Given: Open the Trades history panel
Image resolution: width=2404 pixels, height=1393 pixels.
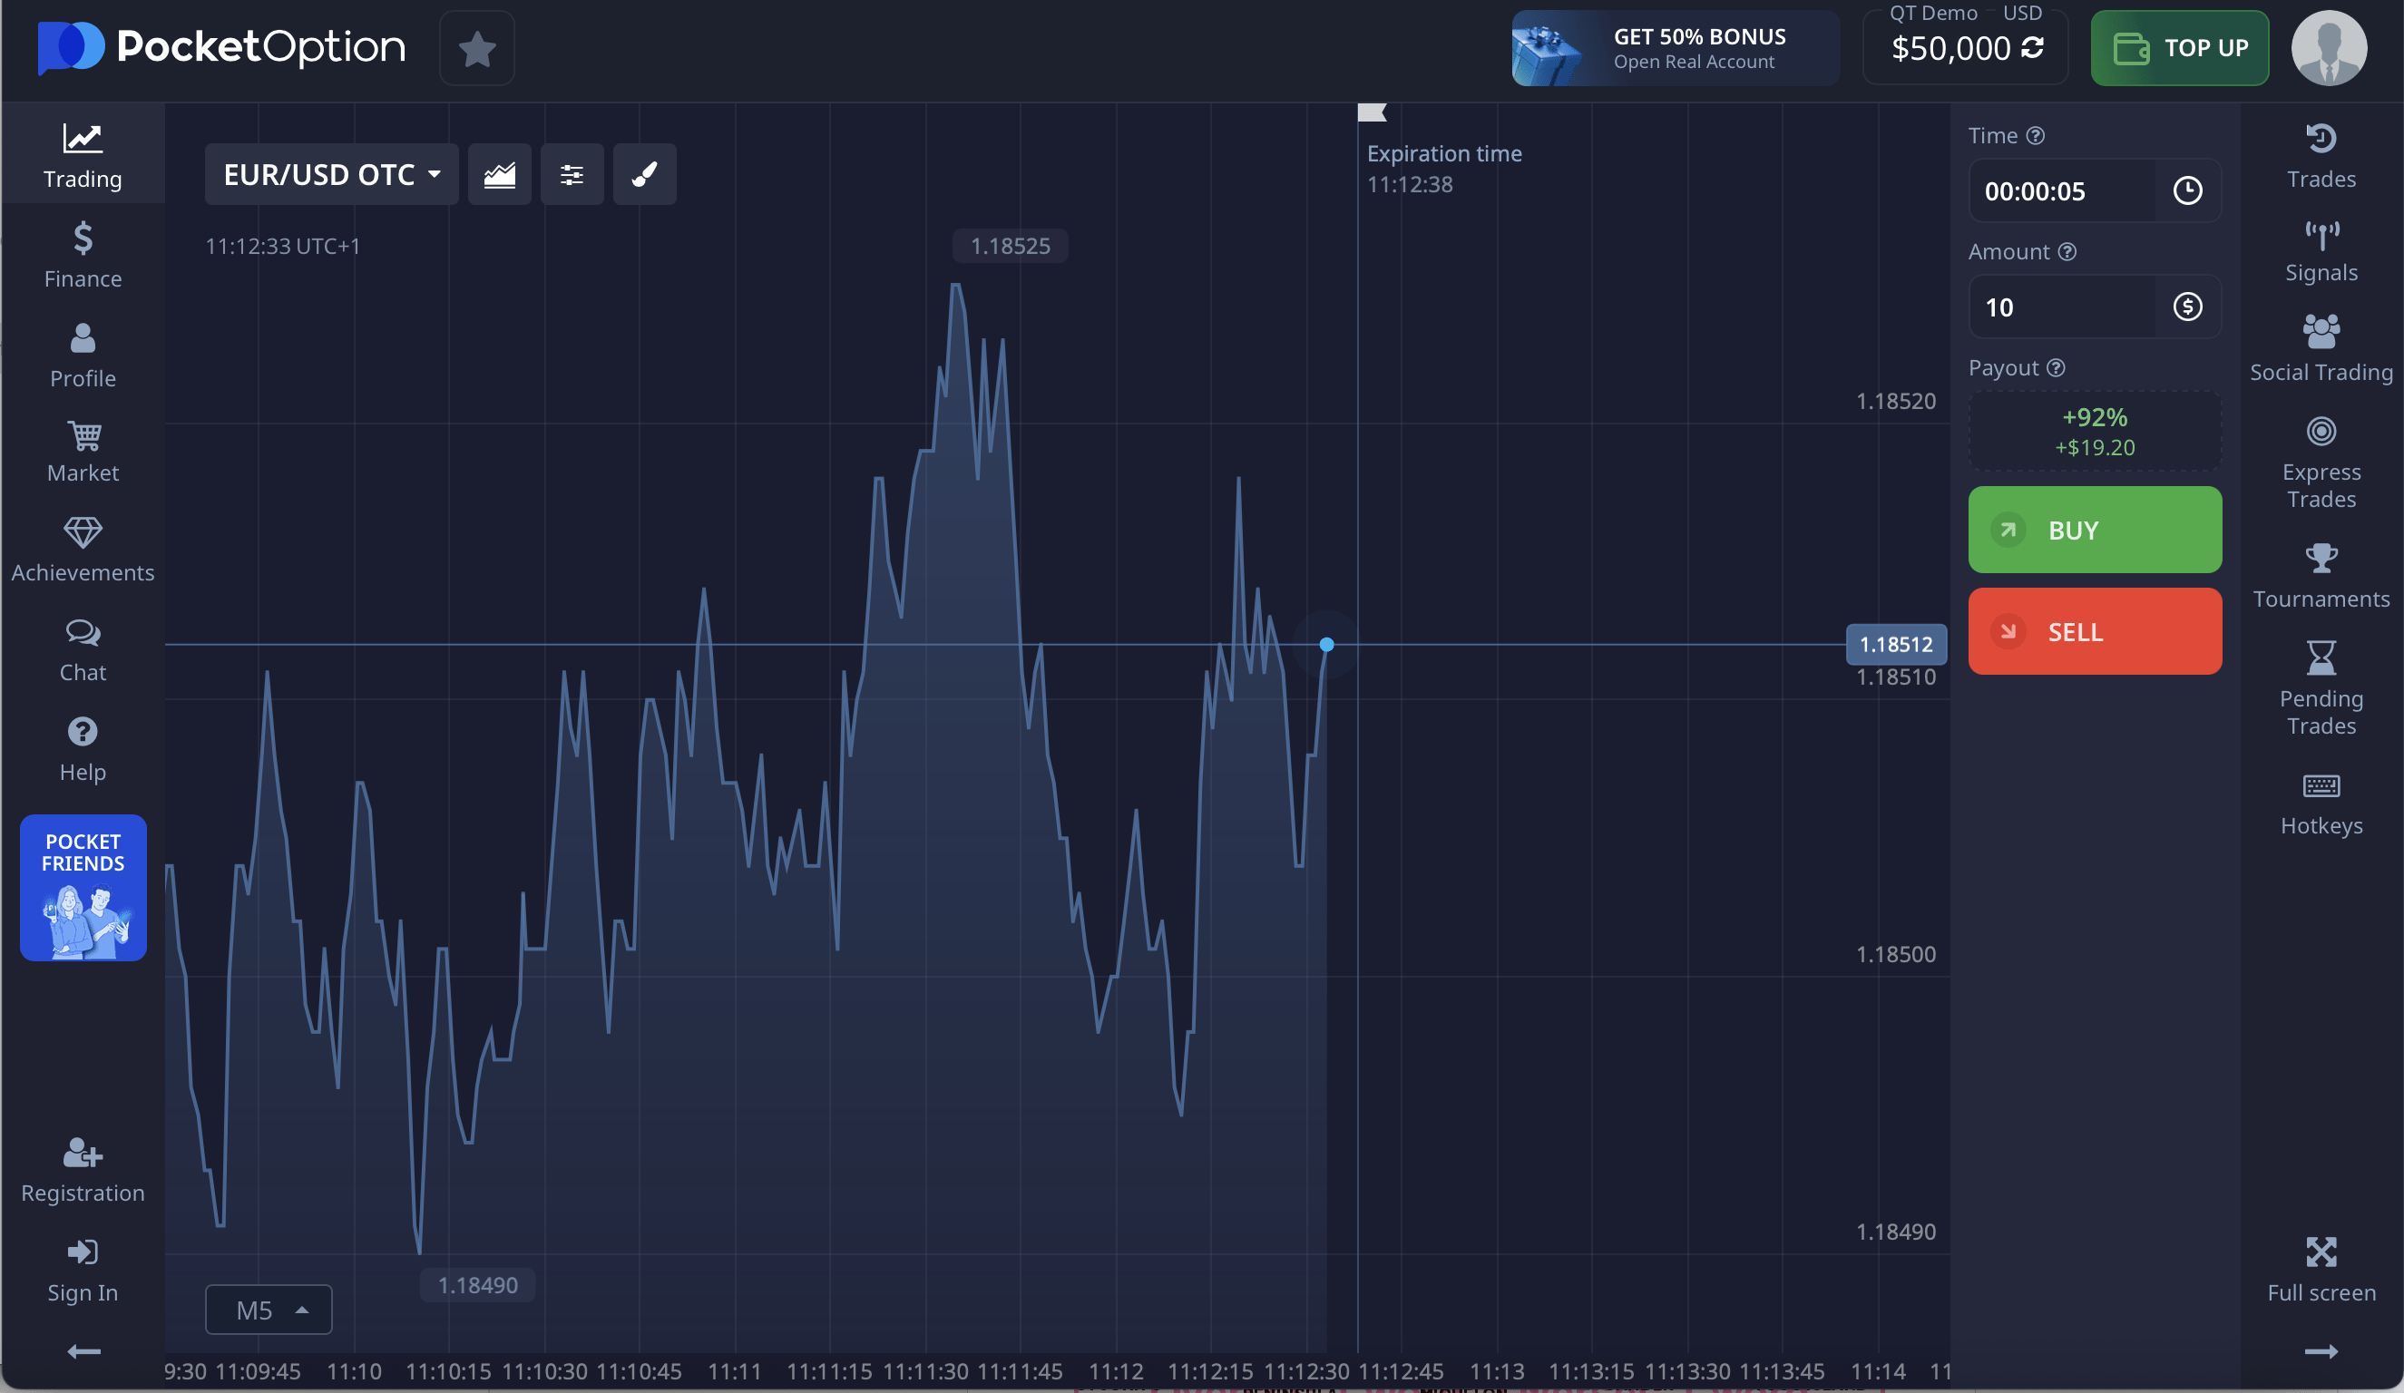Looking at the screenshot, I should coord(2321,155).
